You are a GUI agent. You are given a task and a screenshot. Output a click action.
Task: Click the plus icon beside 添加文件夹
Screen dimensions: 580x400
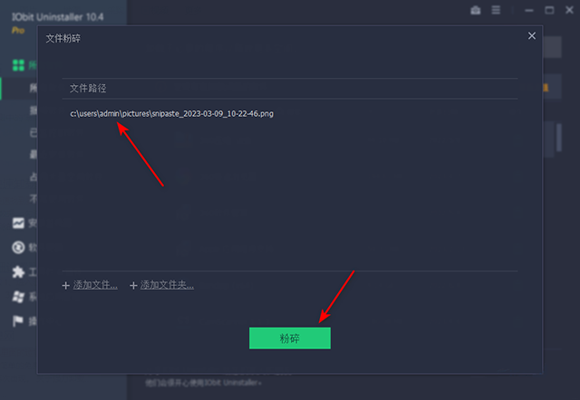point(133,285)
